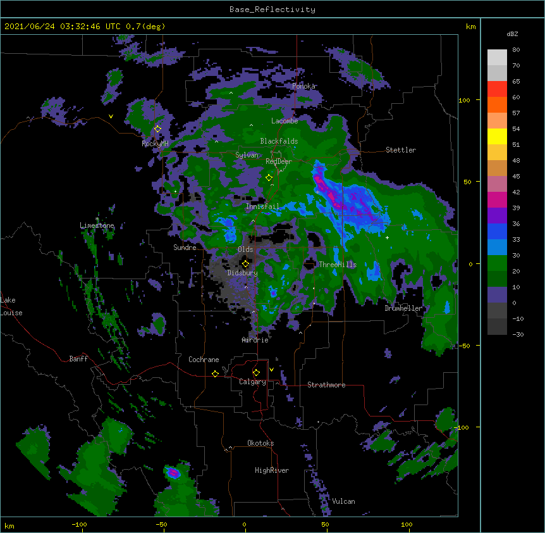Click the Lacombe city label
This screenshot has height=533, width=545.
point(285,121)
